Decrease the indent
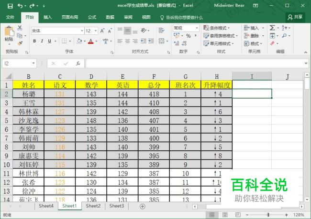Image resolution: width=311 pixels, height=219 pixels. click(143, 41)
